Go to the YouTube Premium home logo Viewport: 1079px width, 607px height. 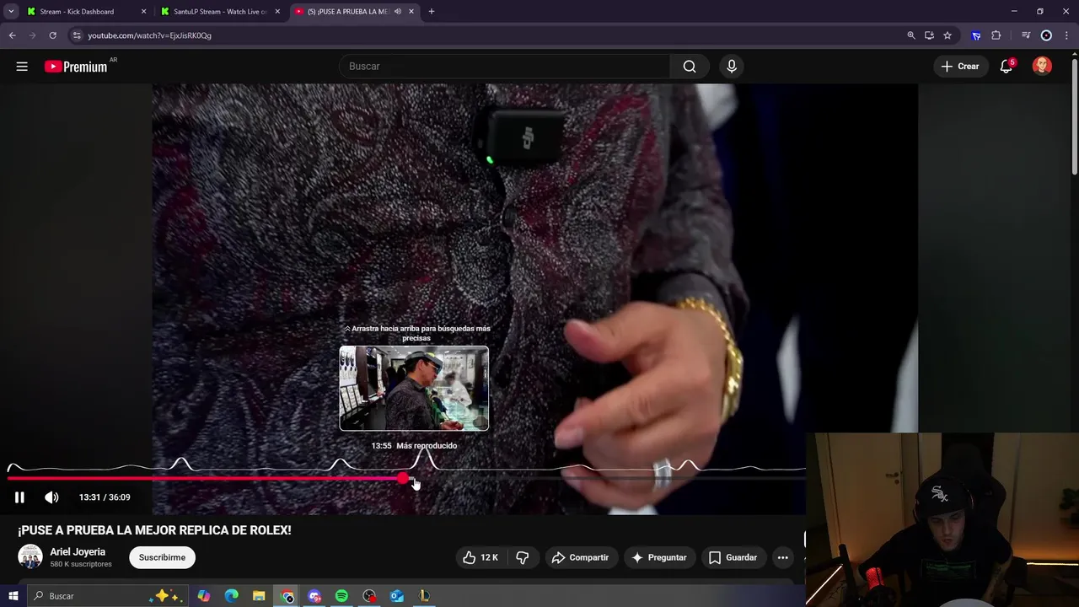[76, 67]
